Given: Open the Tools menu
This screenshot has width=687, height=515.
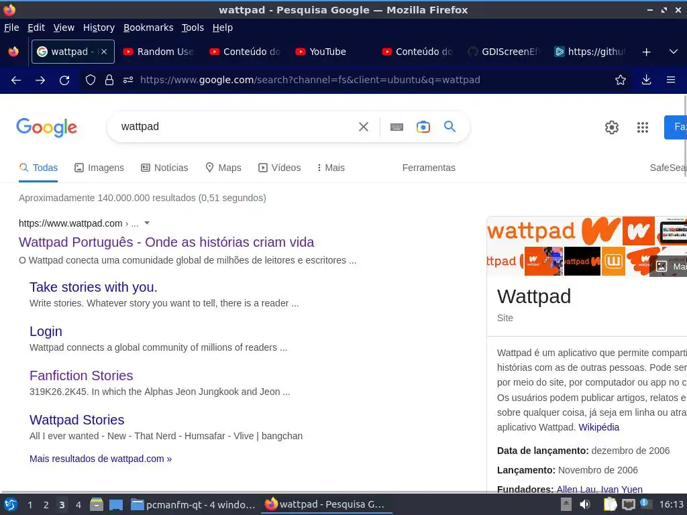Looking at the screenshot, I should [x=193, y=27].
